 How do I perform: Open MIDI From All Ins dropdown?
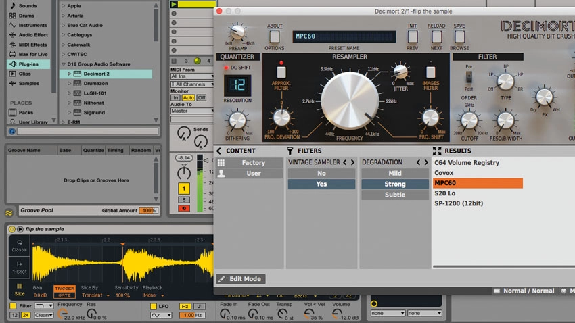pyautogui.click(x=193, y=76)
